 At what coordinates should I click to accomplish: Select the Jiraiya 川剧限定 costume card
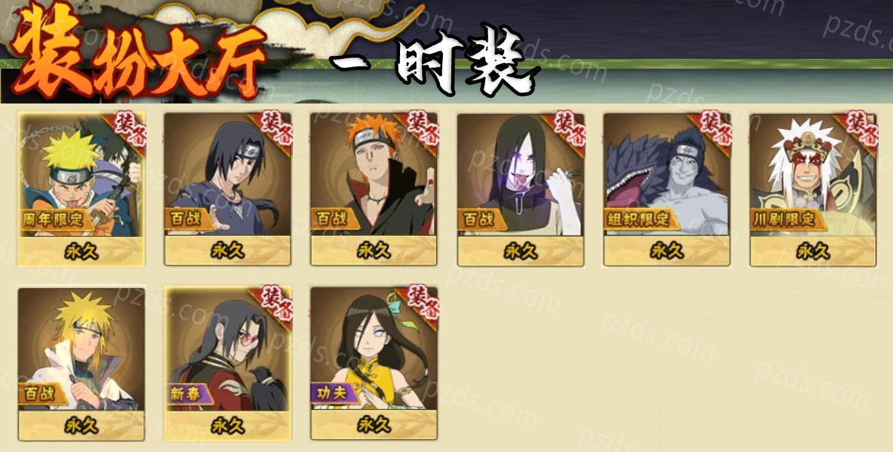coord(813,189)
